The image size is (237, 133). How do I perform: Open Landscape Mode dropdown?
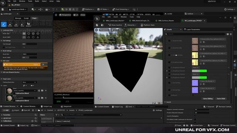[x=18, y=9]
